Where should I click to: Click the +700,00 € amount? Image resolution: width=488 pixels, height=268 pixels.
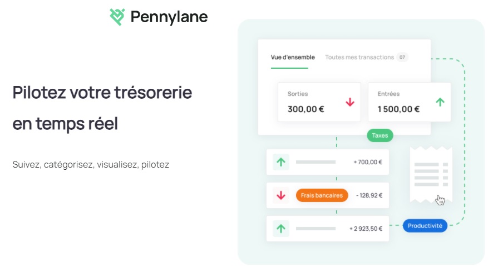(368, 162)
